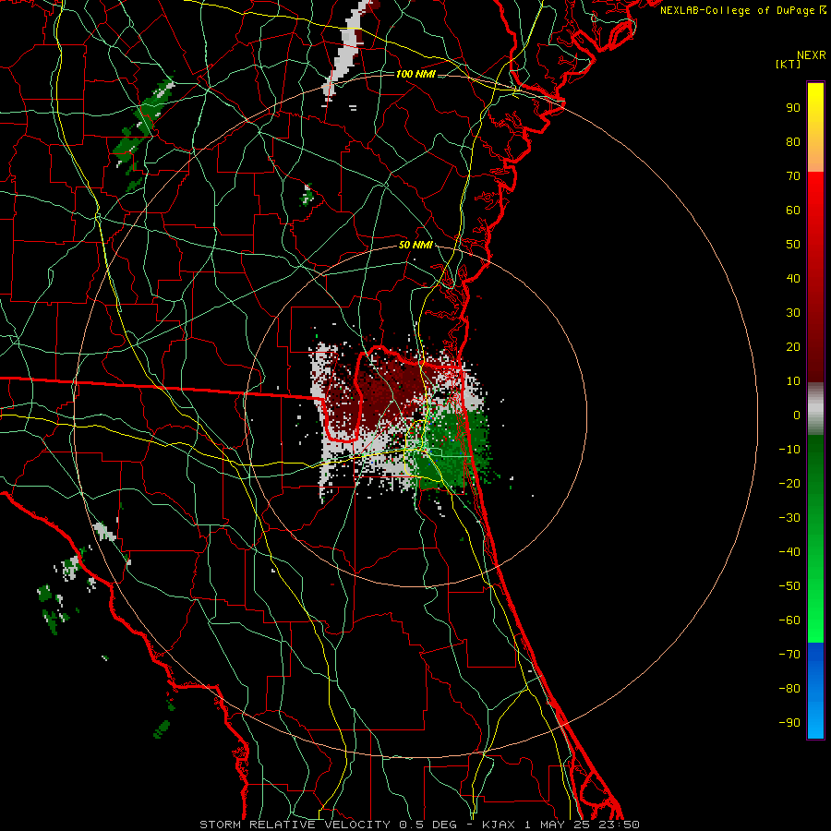Click the yellow top segment of the velocity color bar

[815, 127]
